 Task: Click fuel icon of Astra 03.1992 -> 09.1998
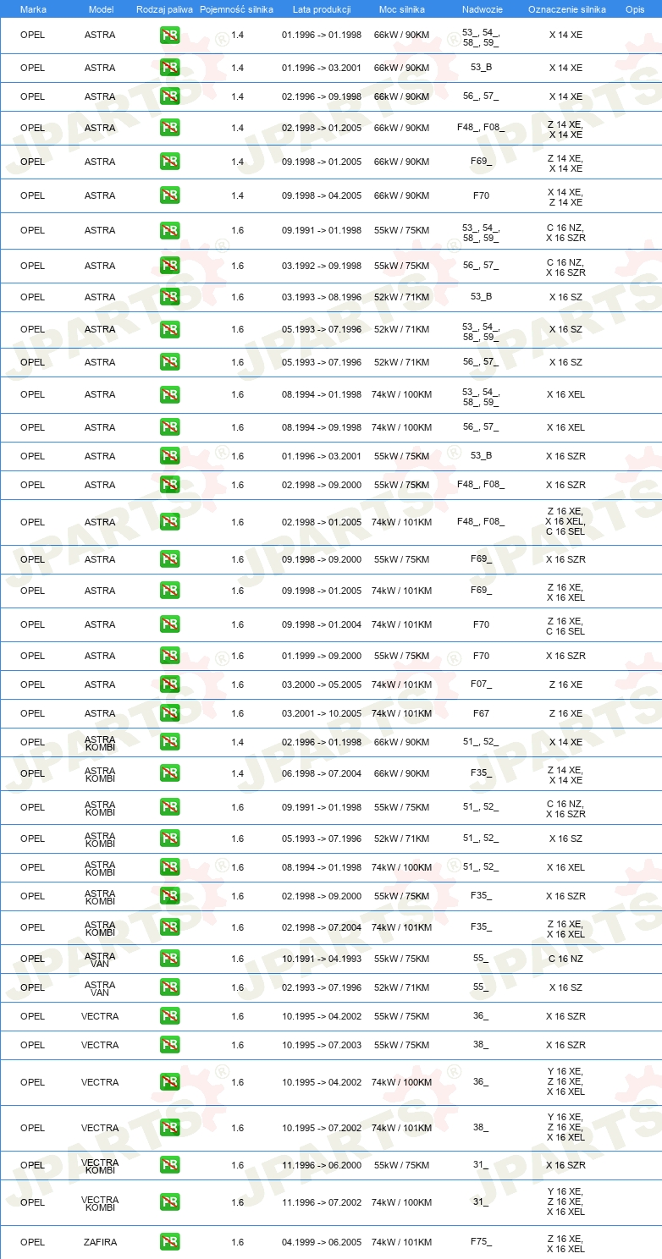tap(169, 266)
